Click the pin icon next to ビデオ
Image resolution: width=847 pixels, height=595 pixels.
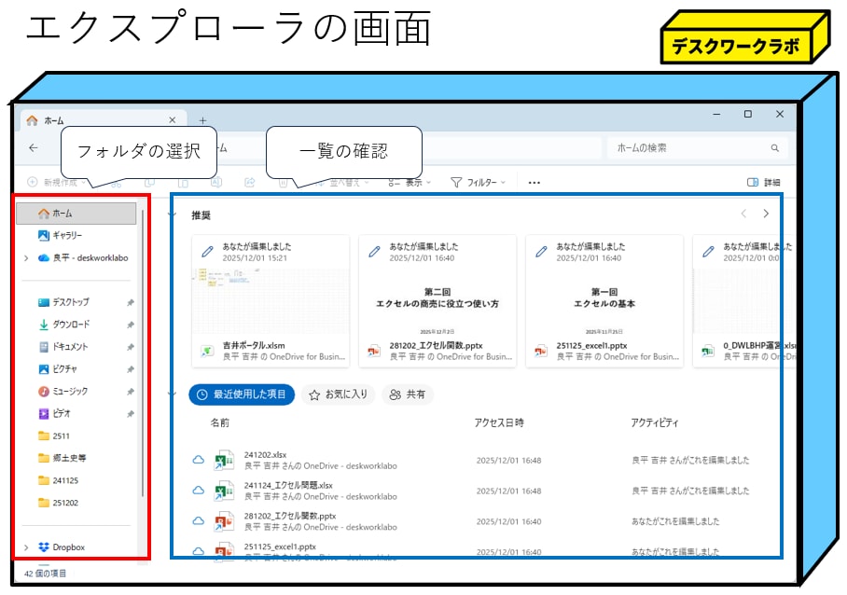coord(131,414)
